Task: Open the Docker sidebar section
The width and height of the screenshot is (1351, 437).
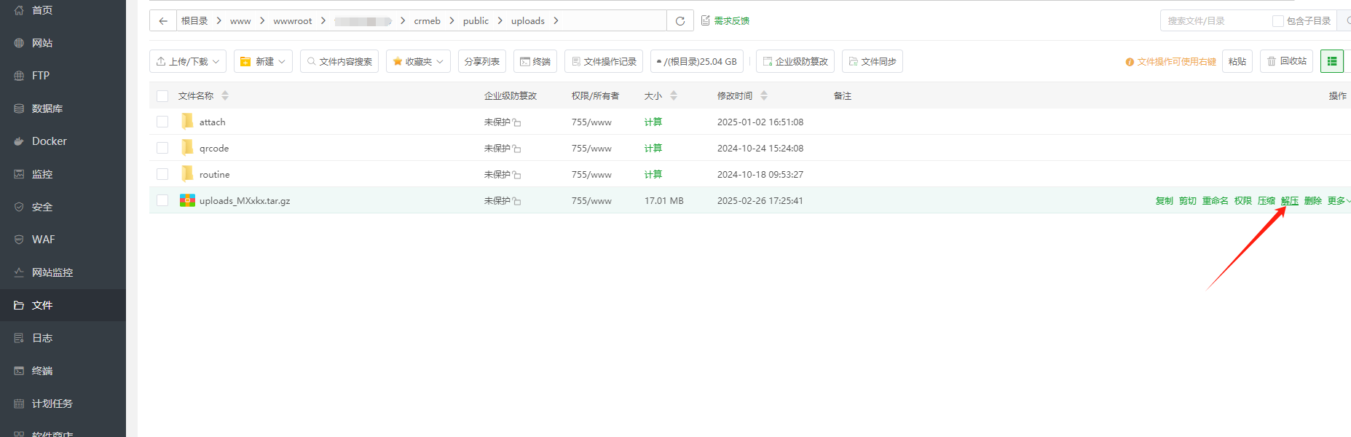Action: pyautogui.click(x=49, y=141)
